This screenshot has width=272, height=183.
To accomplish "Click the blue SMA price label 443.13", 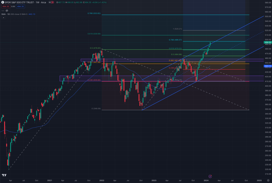I will [267, 66].
